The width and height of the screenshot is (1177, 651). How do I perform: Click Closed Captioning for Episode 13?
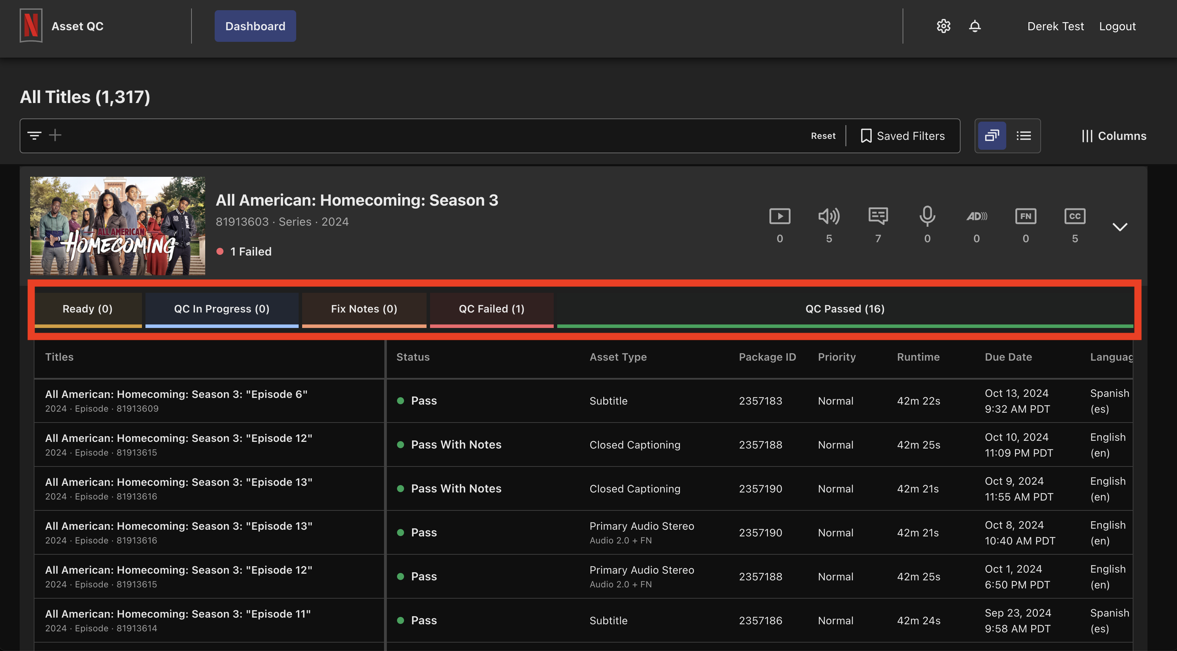click(635, 489)
